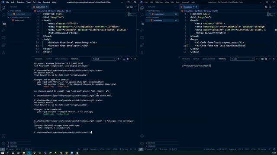Open Help menu in right VS Code window
Screen dimensions: 277x155
(193, 2)
